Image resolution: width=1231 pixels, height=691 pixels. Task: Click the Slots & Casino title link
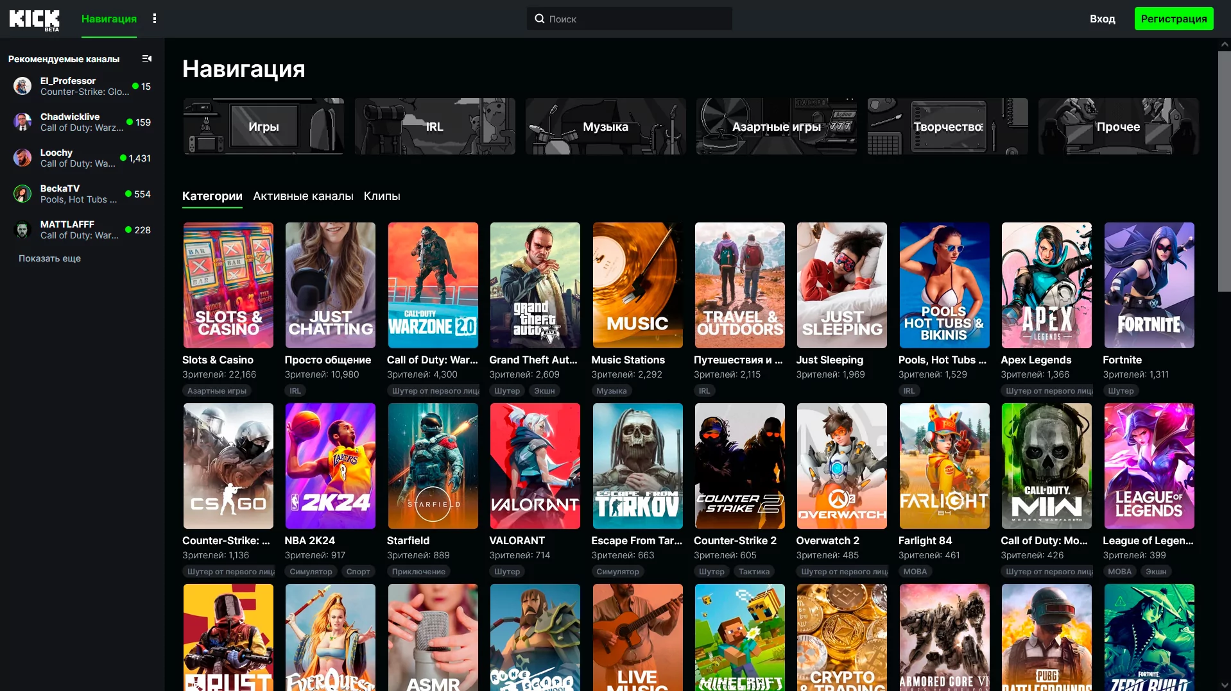coord(218,360)
